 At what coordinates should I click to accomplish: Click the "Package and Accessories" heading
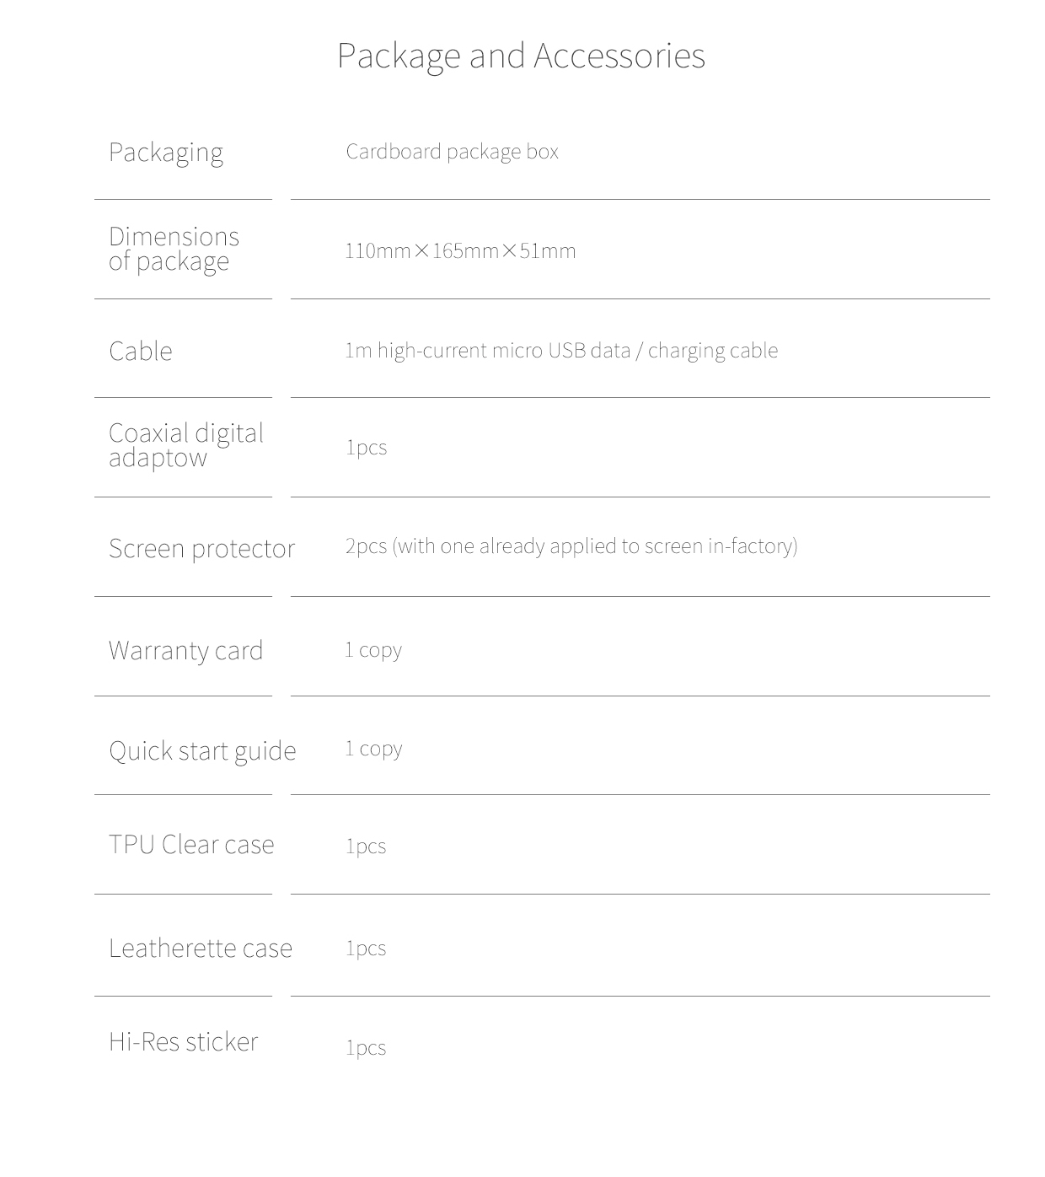(x=521, y=56)
